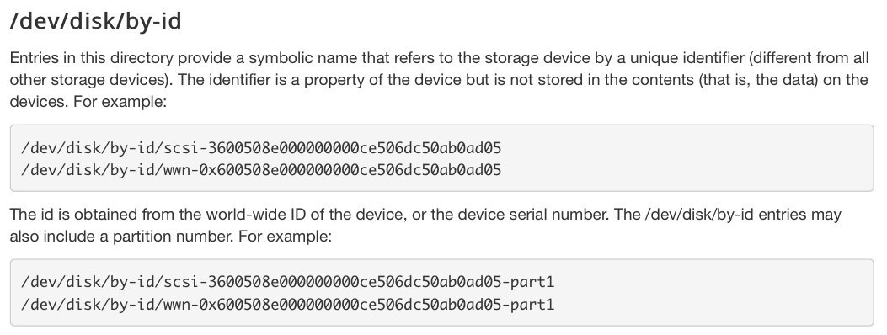The height and width of the screenshot is (335, 887).
Task: Click the /dev/disk/by-id heading
Action: (x=95, y=22)
